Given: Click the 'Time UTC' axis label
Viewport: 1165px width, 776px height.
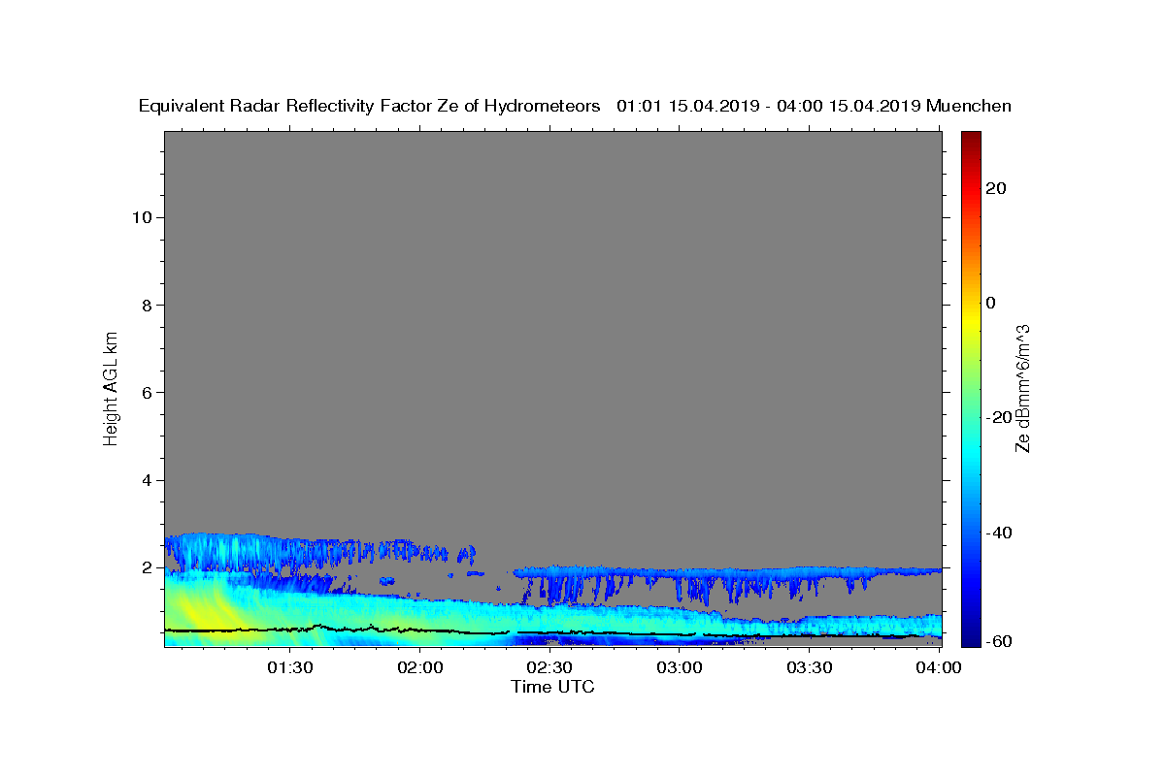Looking at the screenshot, I should pyautogui.click(x=552, y=687).
